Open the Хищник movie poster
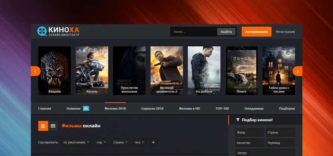This screenshot has width=333, height=156. (55, 71)
